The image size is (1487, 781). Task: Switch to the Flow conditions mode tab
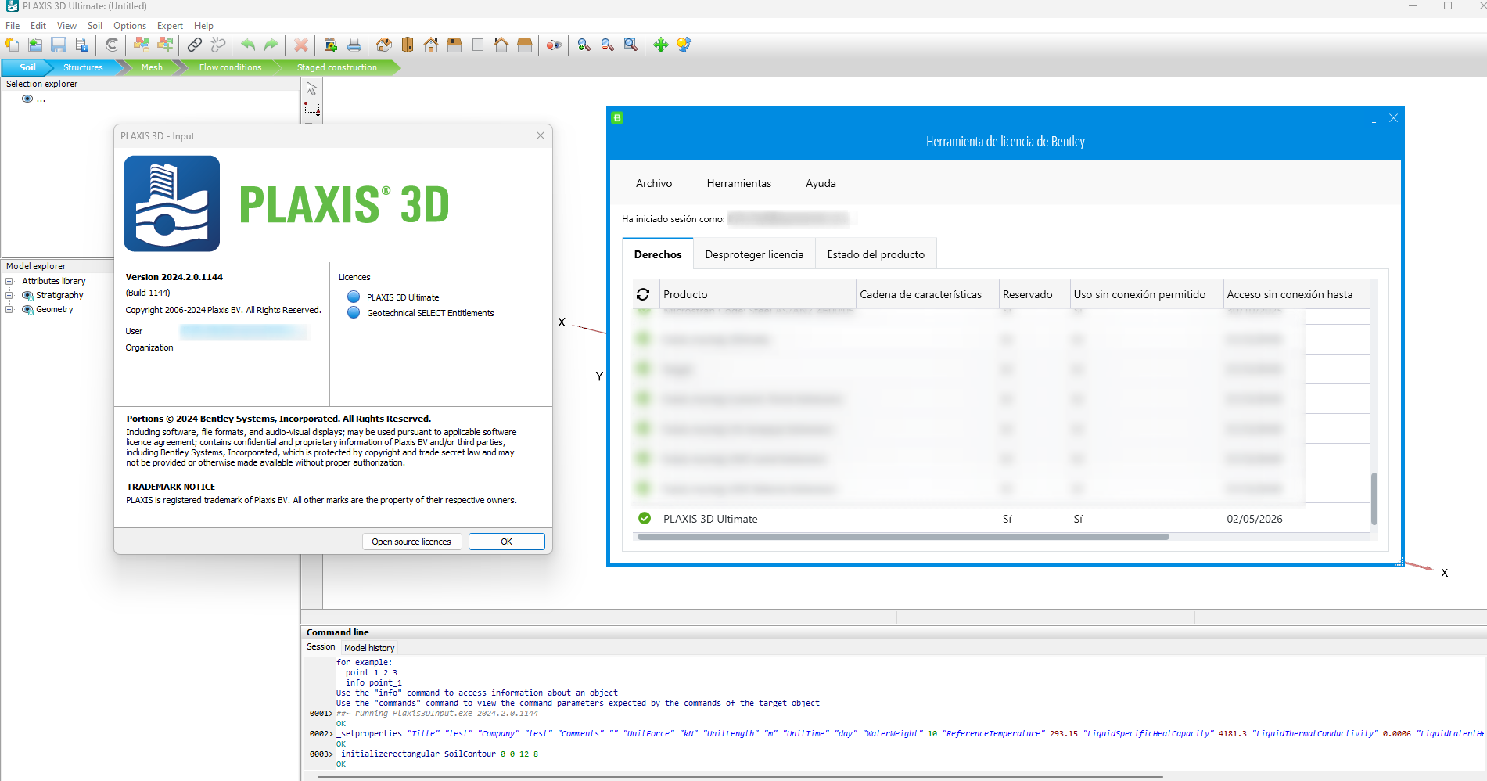(230, 67)
